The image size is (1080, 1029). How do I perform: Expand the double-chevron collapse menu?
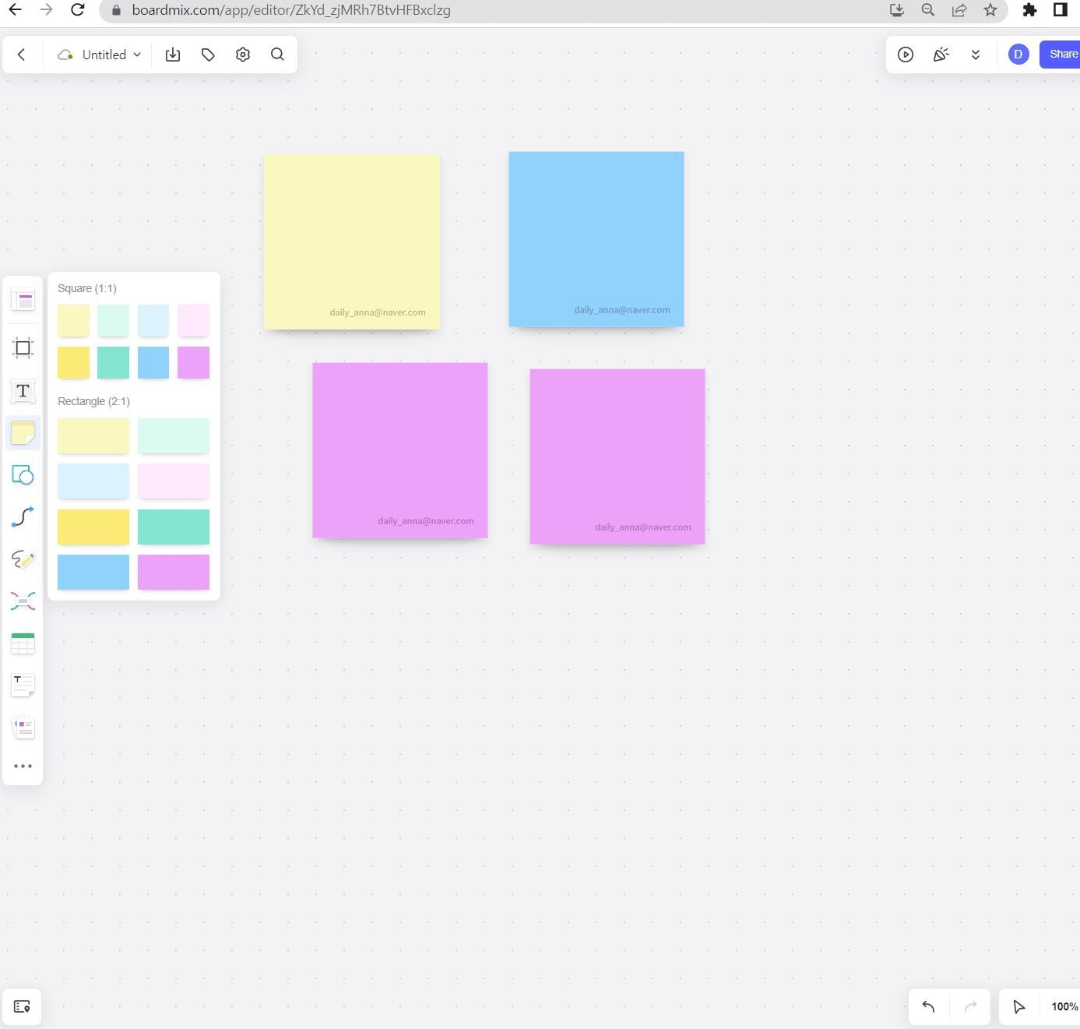[976, 55]
